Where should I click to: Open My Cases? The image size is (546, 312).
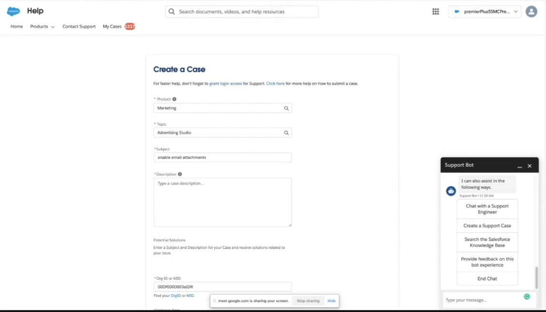[112, 27]
